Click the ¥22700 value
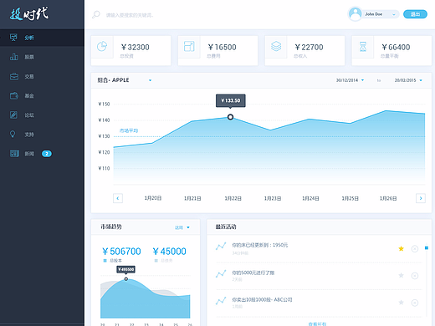Image resolution: width=435 pixels, height=326 pixels. coord(309,47)
